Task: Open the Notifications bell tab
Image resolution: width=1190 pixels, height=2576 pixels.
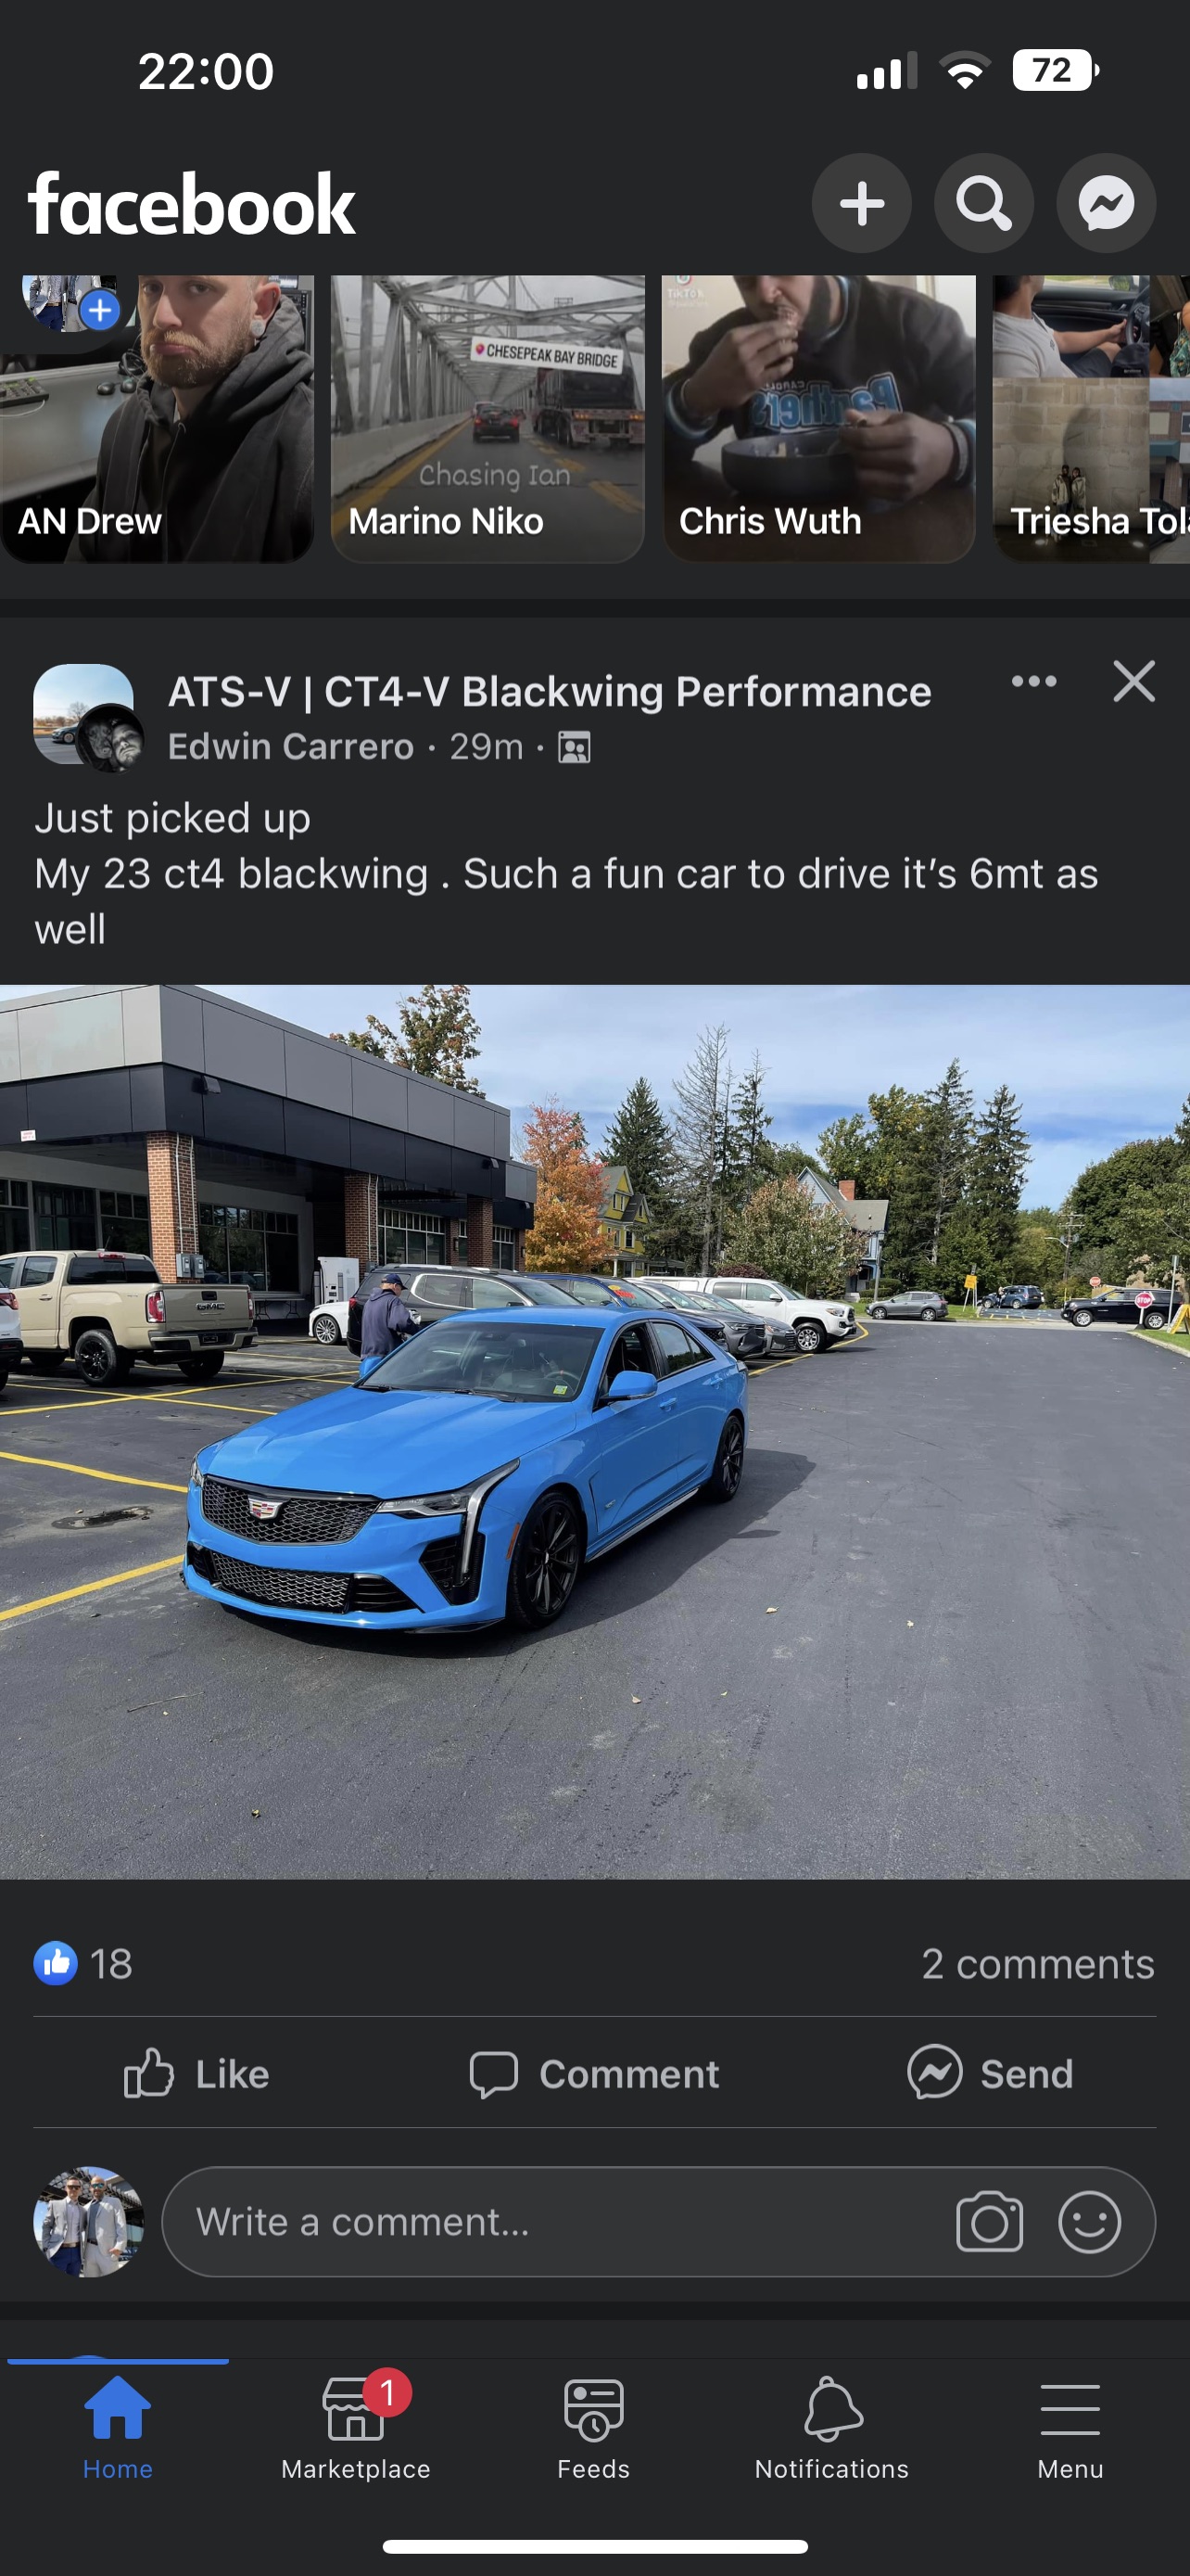Action: (x=831, y=2424)
